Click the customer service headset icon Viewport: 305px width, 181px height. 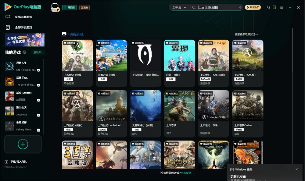tap(269, 7)
